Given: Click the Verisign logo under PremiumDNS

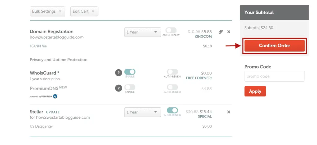Looking at the screenshot, I should (x=44, y=96).
